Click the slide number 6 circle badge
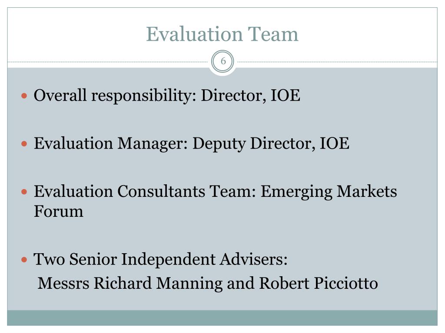 [223, 62]
